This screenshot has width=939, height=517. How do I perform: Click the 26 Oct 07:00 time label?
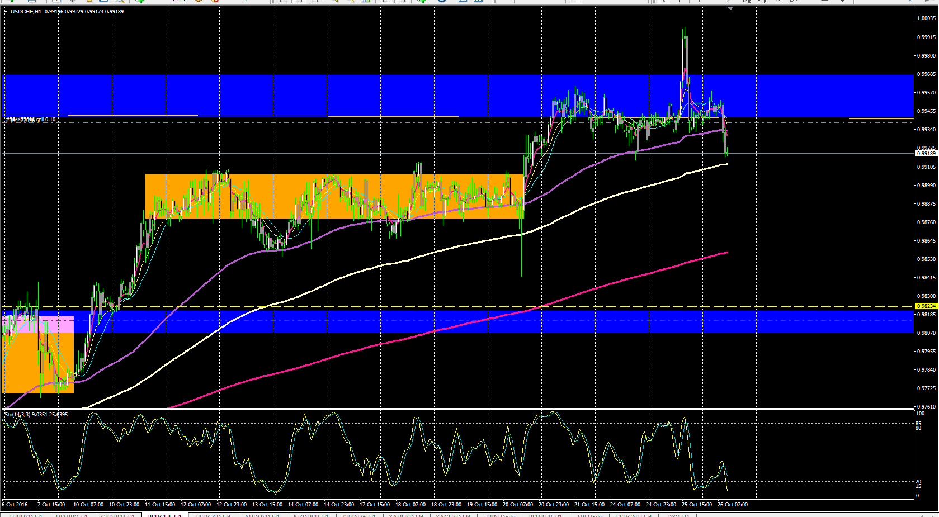[x=733, y=505]
